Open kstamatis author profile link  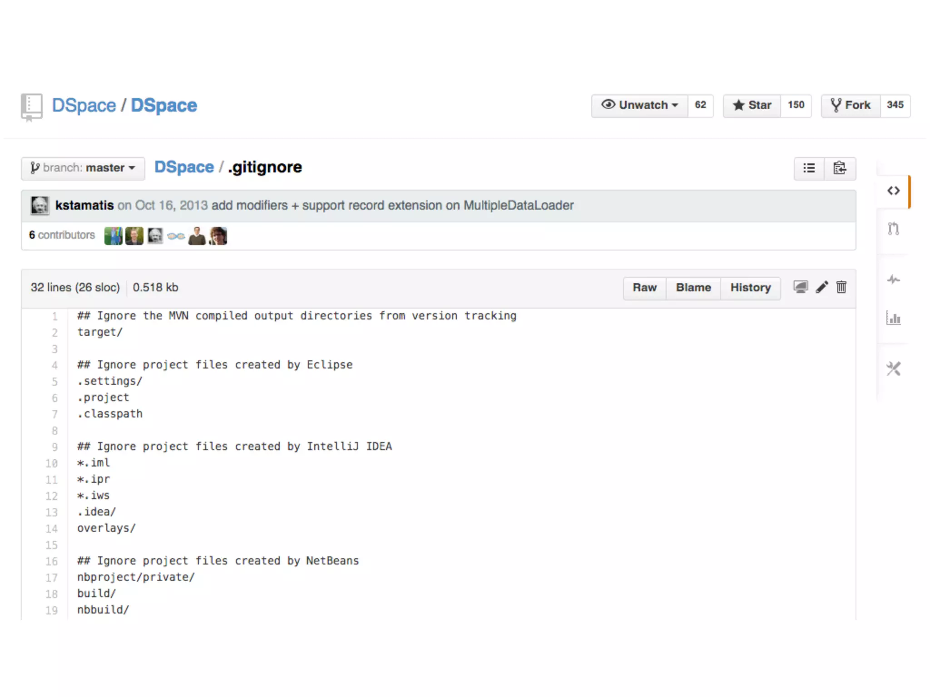point(84,206)
